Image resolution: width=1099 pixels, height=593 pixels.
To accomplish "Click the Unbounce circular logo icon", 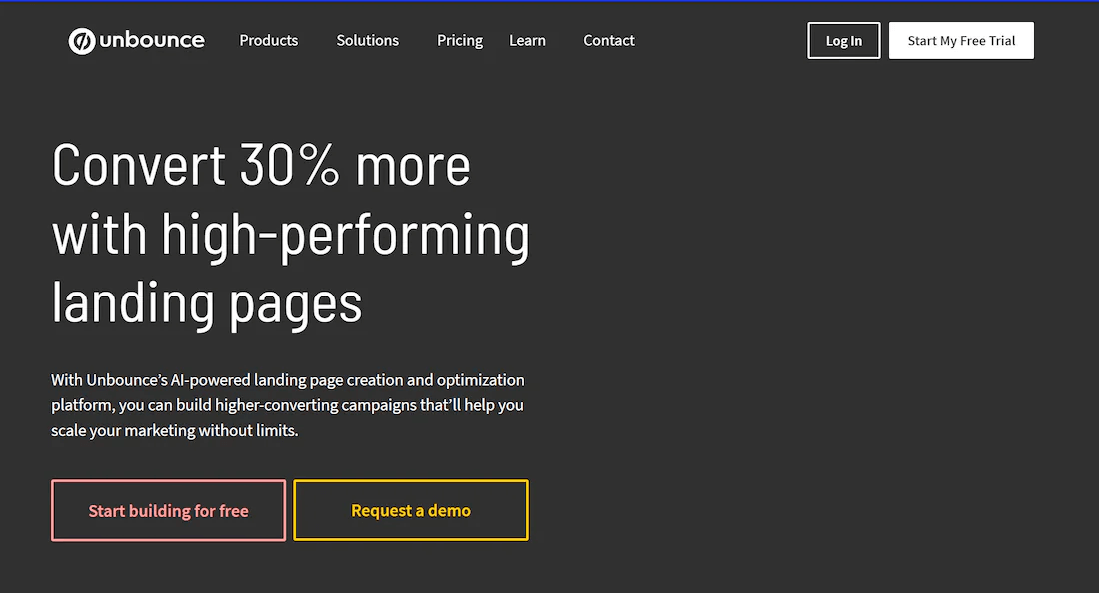I will tap(81, 41).
